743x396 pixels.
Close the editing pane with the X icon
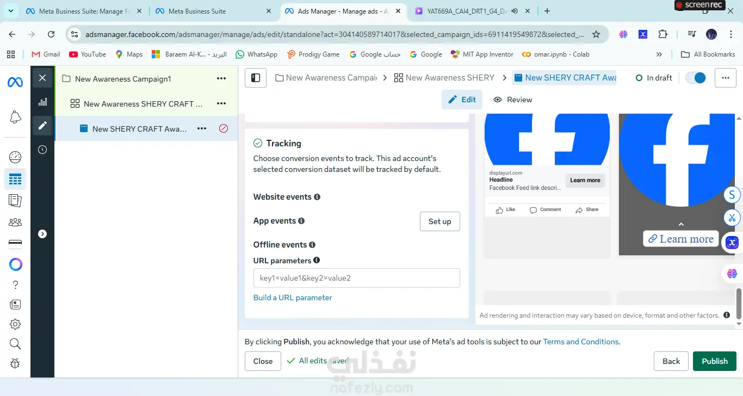(42, 78)
